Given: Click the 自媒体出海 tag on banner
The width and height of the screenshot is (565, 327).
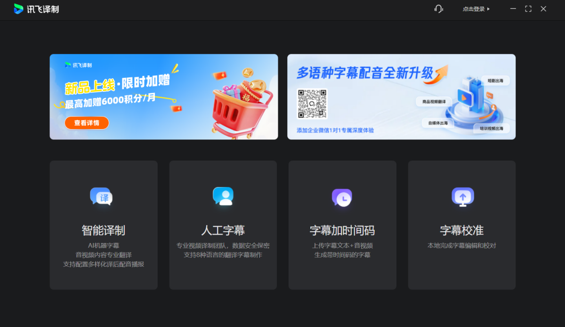Looking at the screenshot, I should pos(438,123).
